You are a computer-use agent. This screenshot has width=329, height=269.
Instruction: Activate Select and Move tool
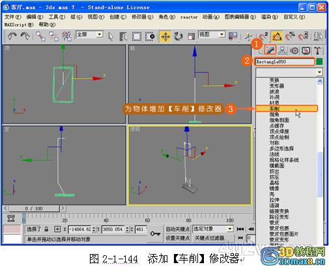pos(165,36)
